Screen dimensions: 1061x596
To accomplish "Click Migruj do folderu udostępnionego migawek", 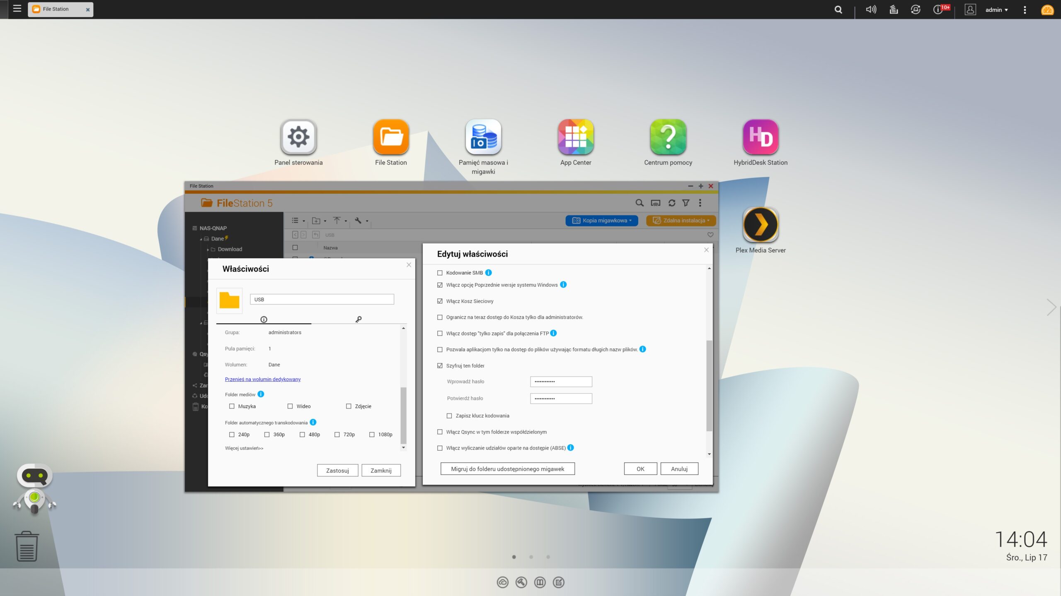I will pos(507,469).
